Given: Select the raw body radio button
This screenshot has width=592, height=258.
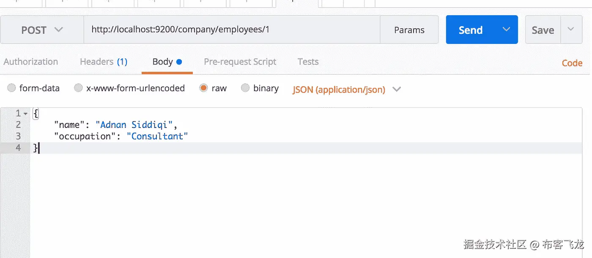Looking at the screenshot, I should click(204, 88).
